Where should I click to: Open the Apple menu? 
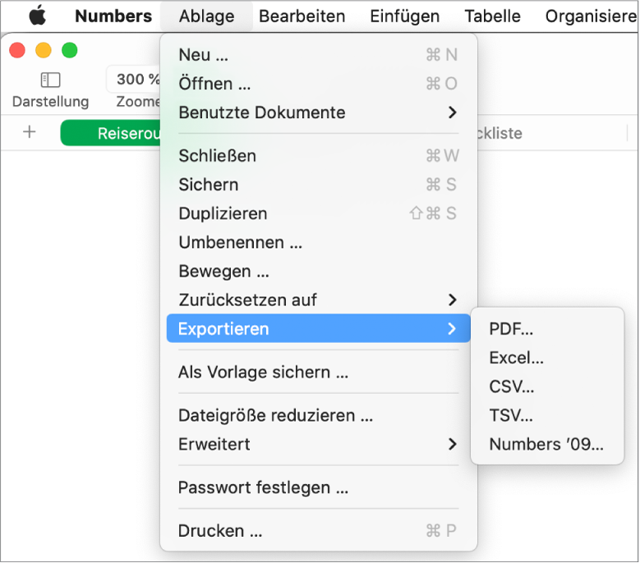(38, 16)
